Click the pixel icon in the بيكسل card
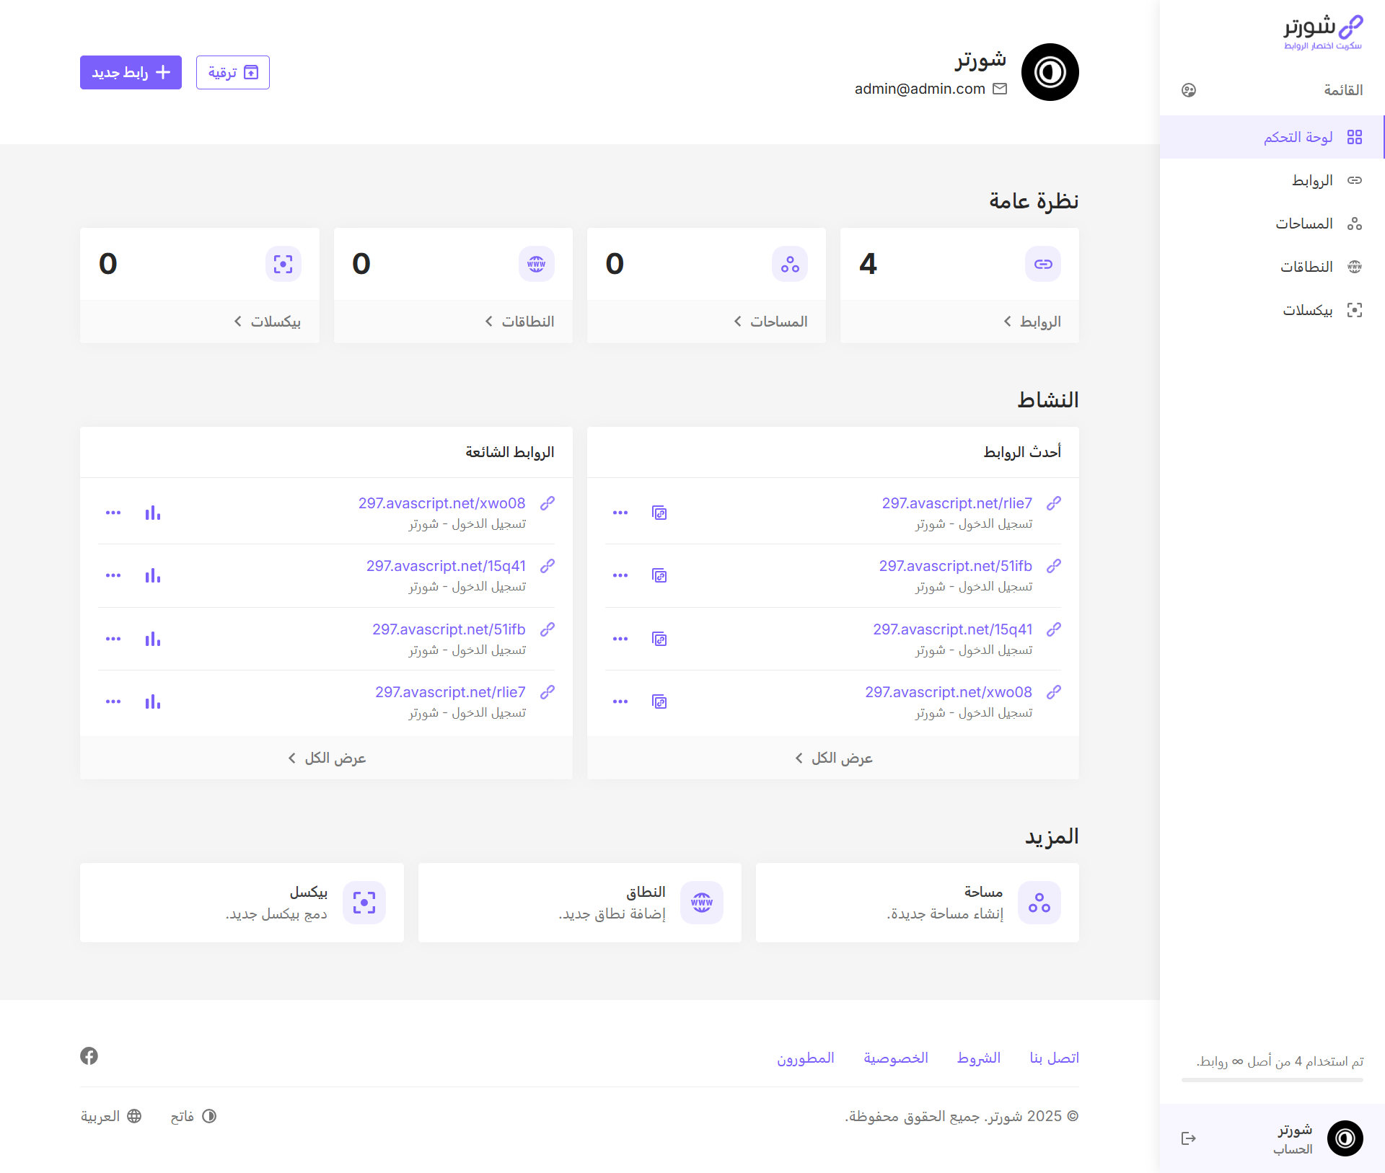The width and height of the screenshot is (1385, 1173). tap(364, 903)
